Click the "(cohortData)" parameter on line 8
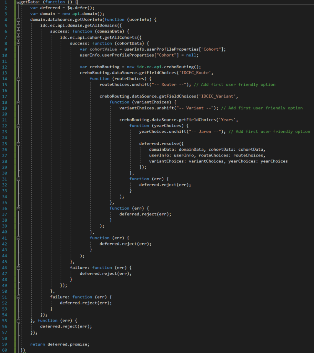This screenshot has width=314, height=353. pyautogui.click(x=130, y=43)
